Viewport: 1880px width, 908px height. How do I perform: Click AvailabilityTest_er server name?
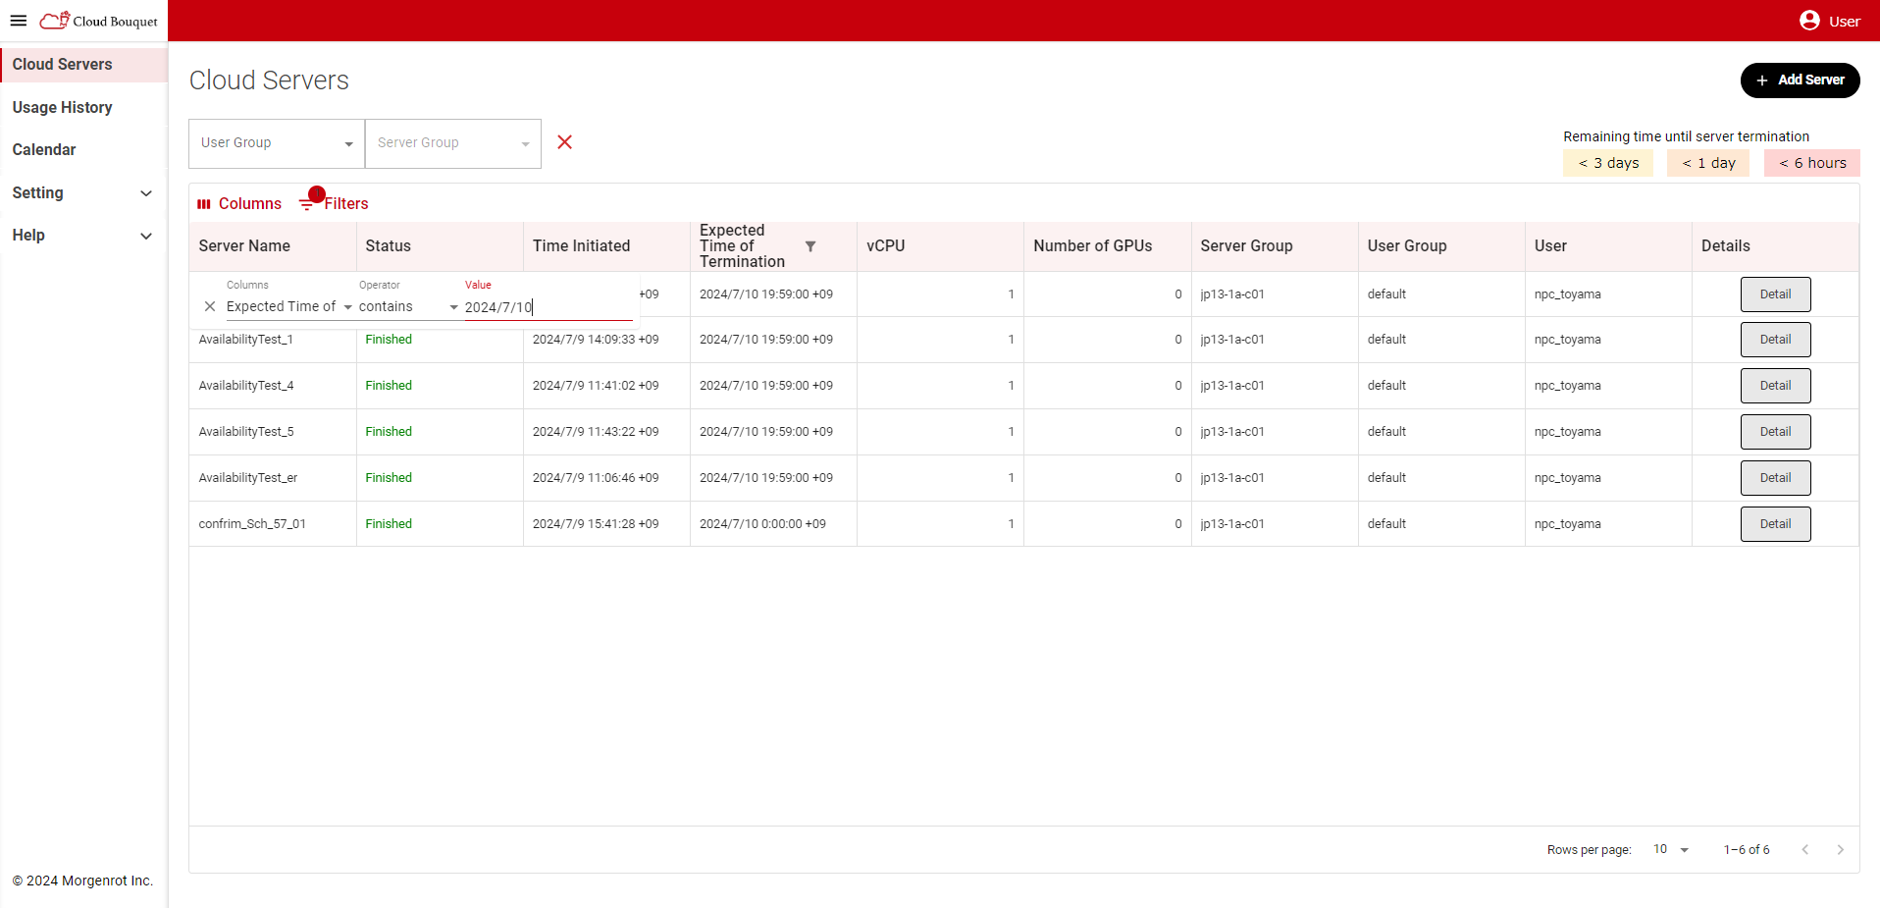click(x=247, y=478)
